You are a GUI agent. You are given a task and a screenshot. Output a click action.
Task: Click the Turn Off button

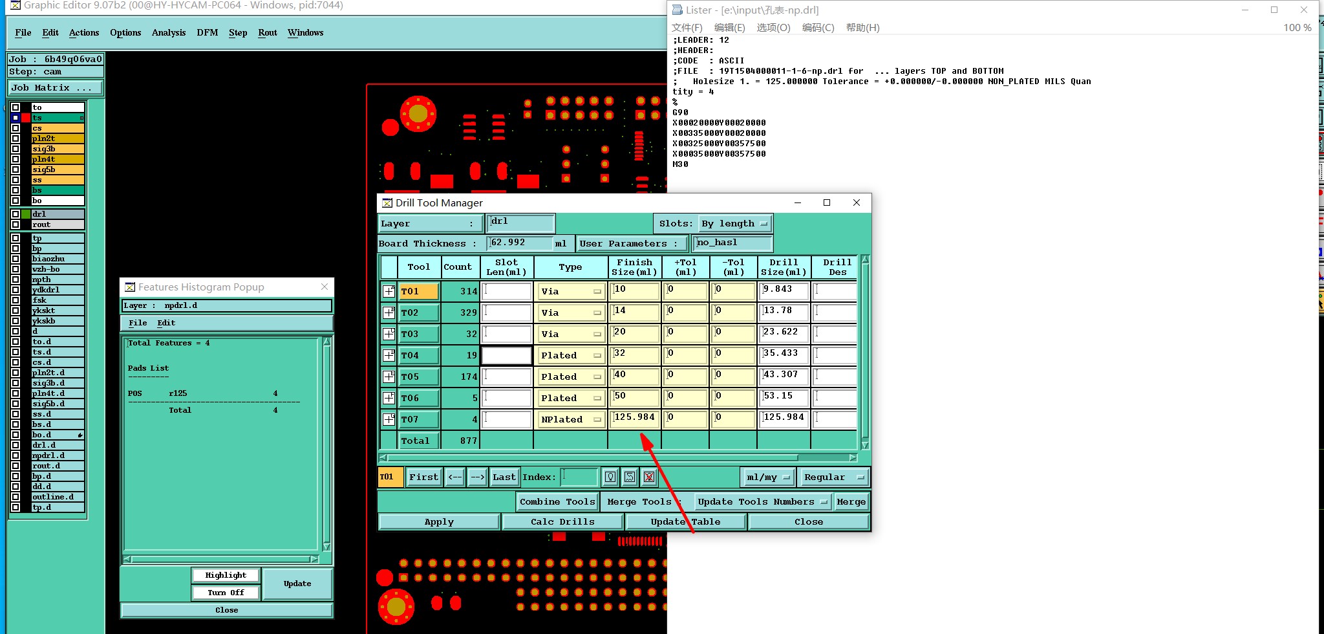click(x=226, y=593)
